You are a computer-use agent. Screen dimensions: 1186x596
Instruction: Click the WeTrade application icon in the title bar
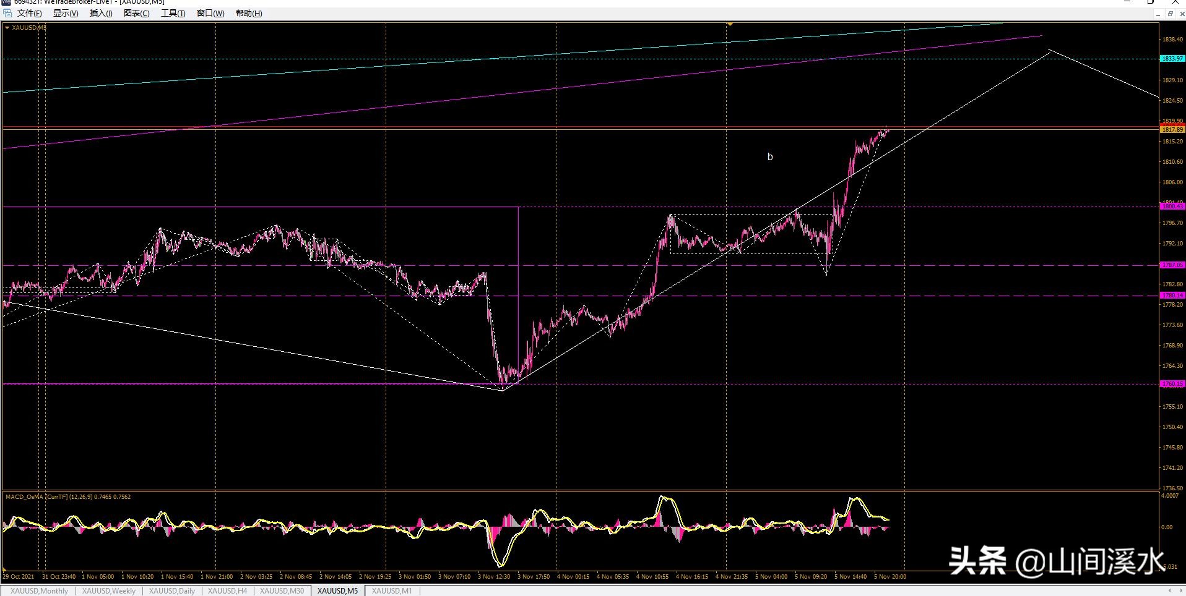tap(6, 2)
